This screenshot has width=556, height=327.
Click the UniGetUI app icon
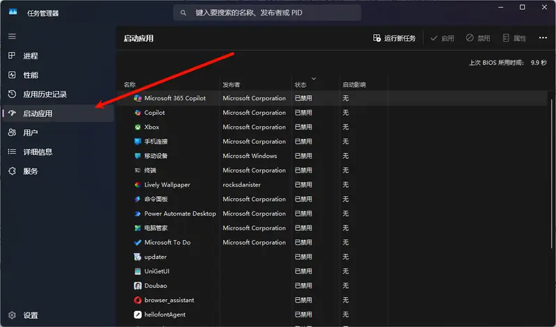[138, 271]
